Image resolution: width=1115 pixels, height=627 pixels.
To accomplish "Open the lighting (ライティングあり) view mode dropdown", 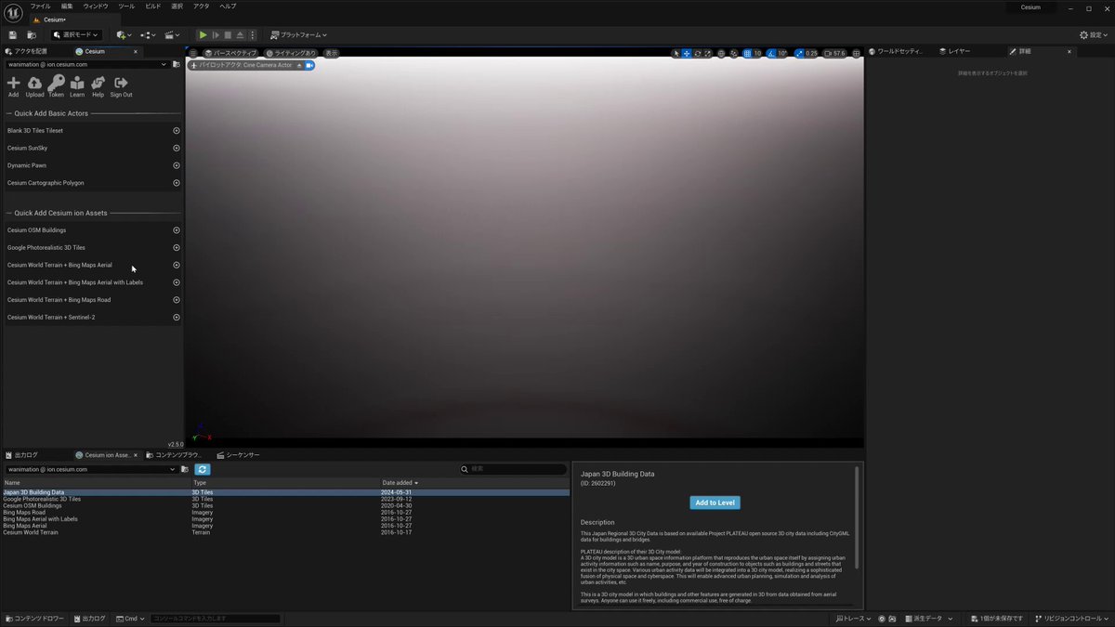I will point(292,53).
